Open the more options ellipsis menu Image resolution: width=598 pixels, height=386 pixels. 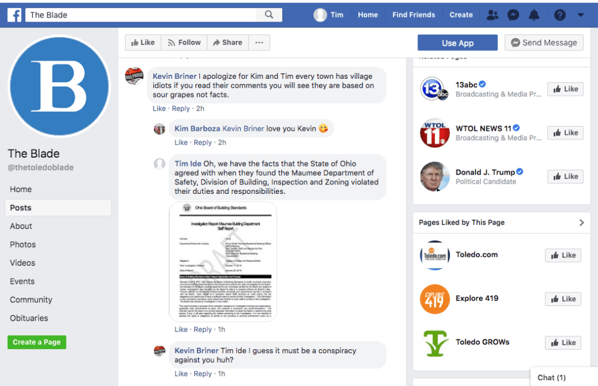click(x=260, y=43)
